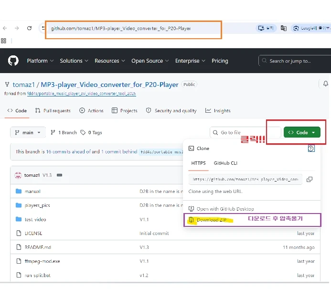Viewport: 331px width, 289px height.
Task: Open the translate page icon
Action: [x=284, y=28]
